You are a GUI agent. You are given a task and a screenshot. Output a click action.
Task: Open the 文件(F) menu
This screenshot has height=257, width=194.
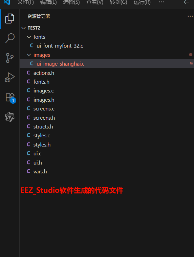pyautogui.click(x=25, y=2)
